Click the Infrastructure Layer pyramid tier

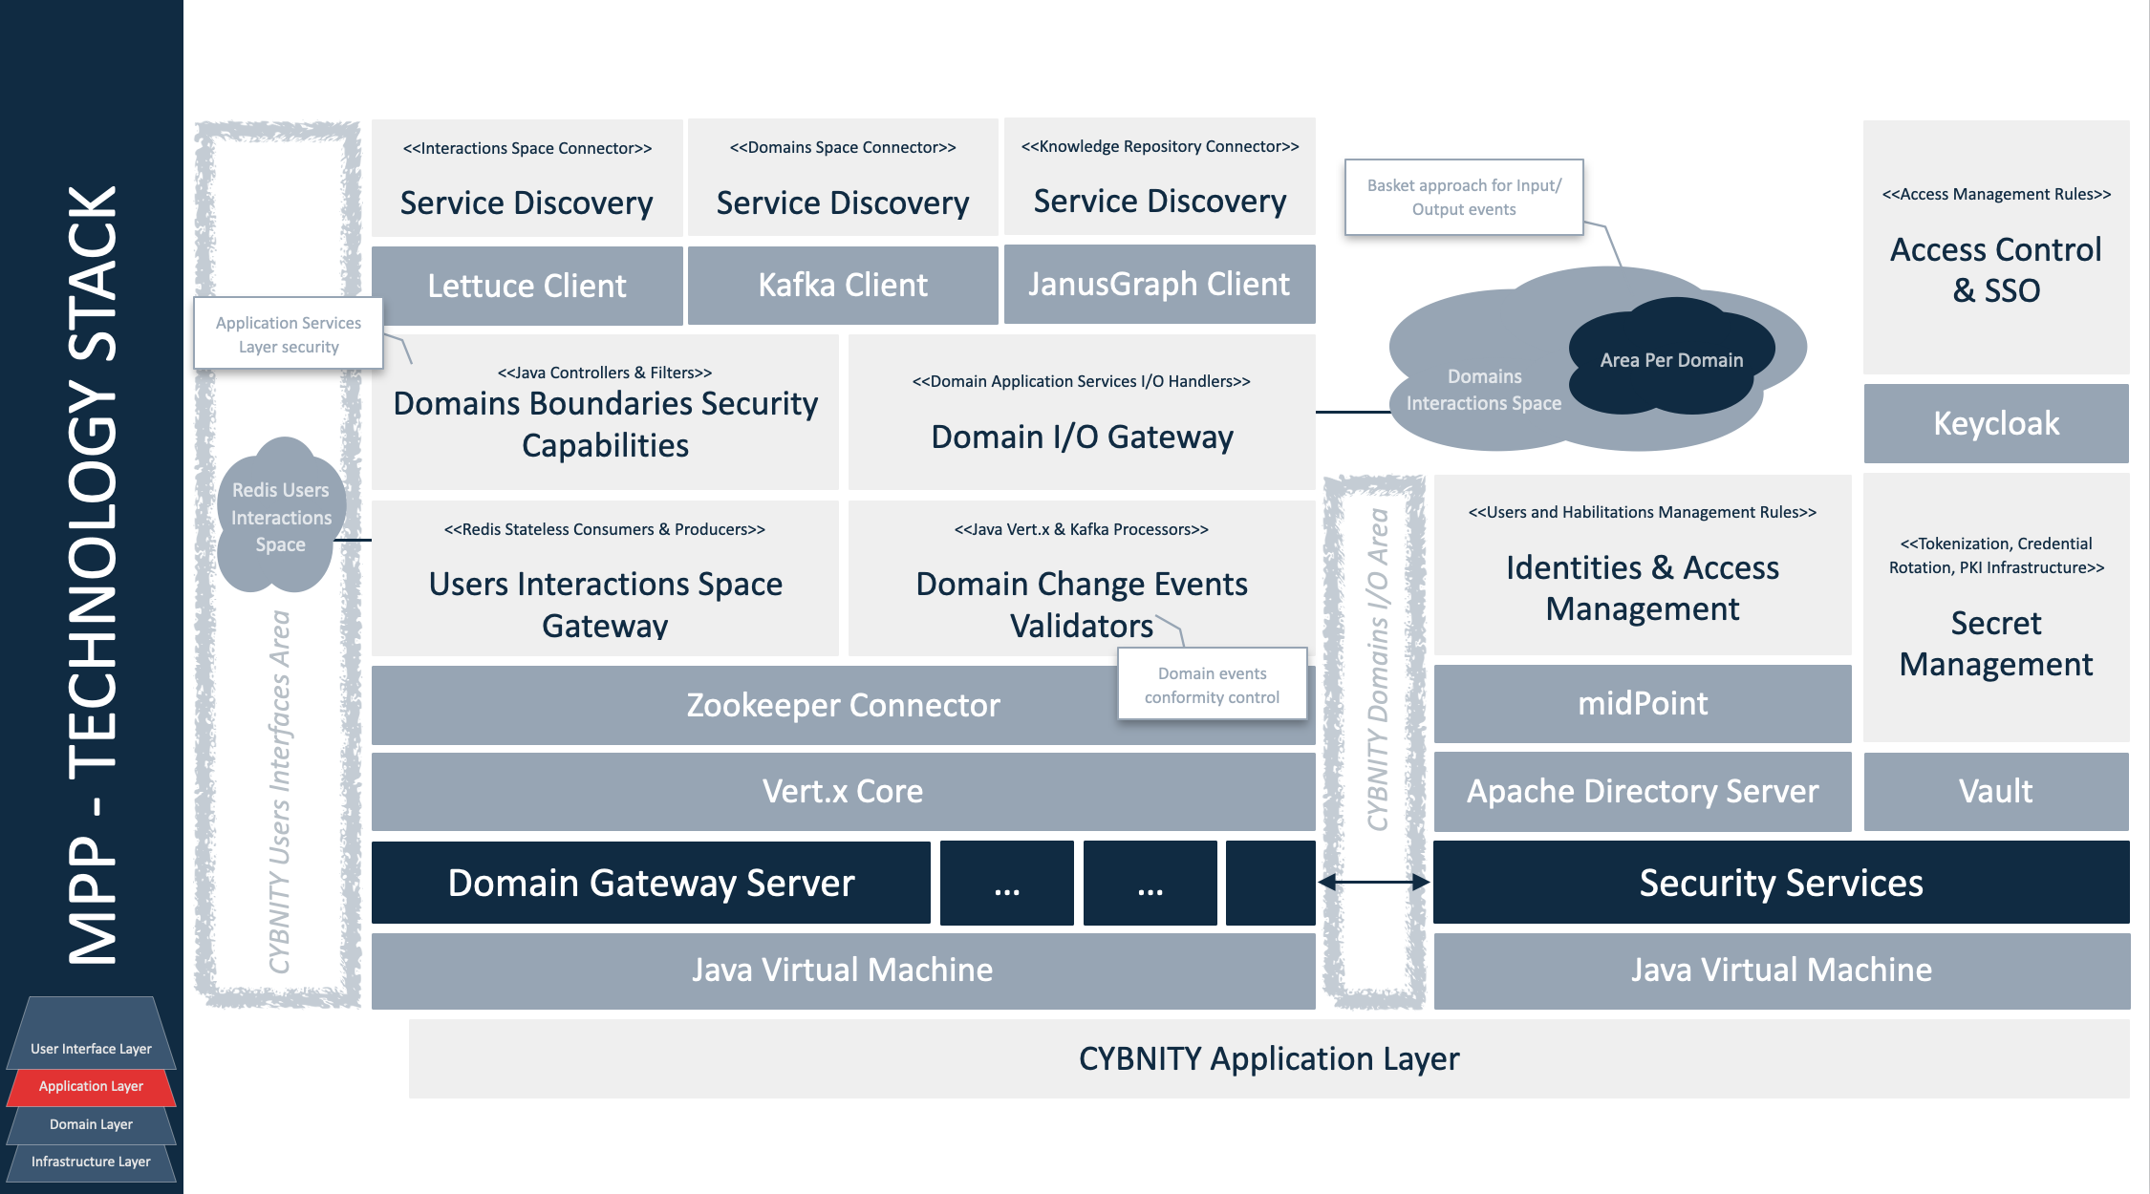point(91,1162)
